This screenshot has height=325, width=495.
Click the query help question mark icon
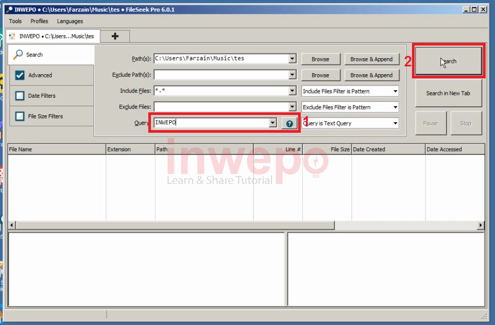point(289,123)
